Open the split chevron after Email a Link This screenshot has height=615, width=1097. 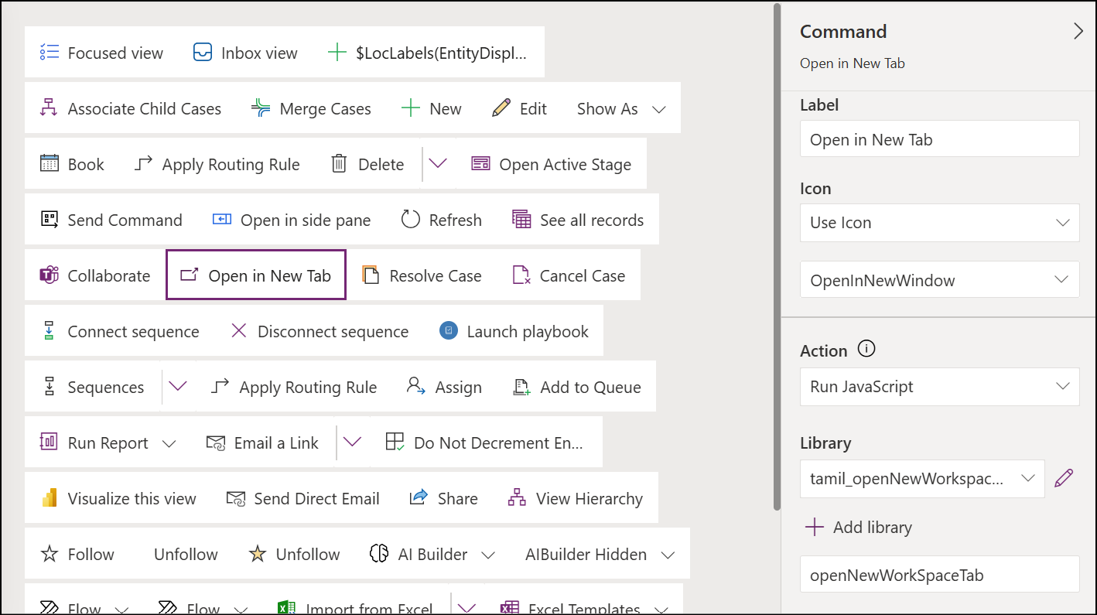352,442
